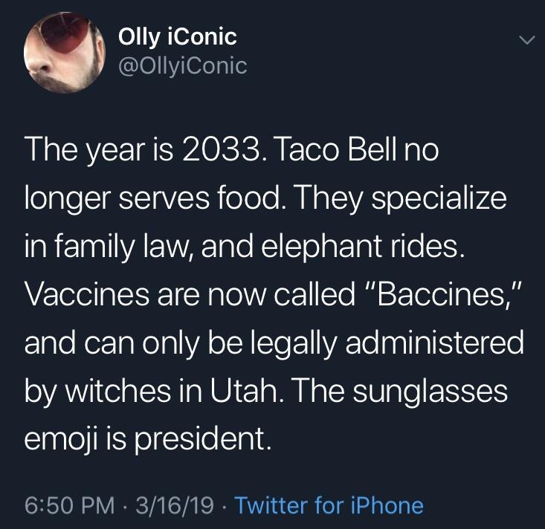This screenshot has height=529, width=545.
Task: Open the Olly iConic display name
Action: (178, 37)
